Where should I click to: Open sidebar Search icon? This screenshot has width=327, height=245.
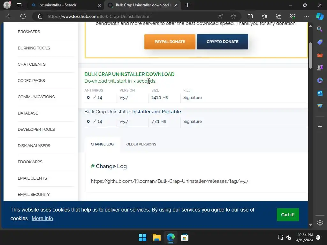(x=320, y=29)
